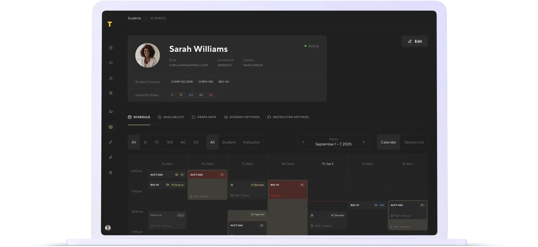
Task: Open the BIO-101 course
Action: click(224, 82)
